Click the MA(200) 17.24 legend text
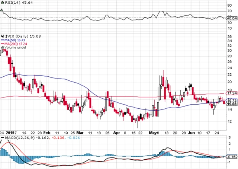The height and width of the screenshot is (169, 238). (15, 43)
